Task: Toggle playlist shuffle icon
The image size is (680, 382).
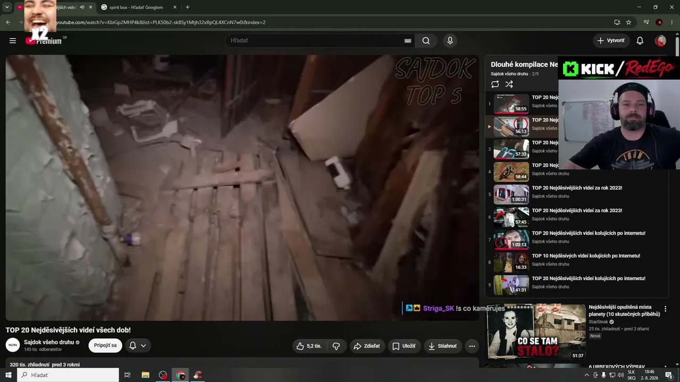Action: point(509,84)
